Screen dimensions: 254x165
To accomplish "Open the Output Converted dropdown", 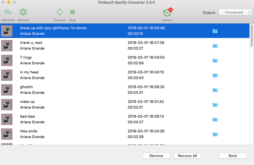I will click(235, 12).
